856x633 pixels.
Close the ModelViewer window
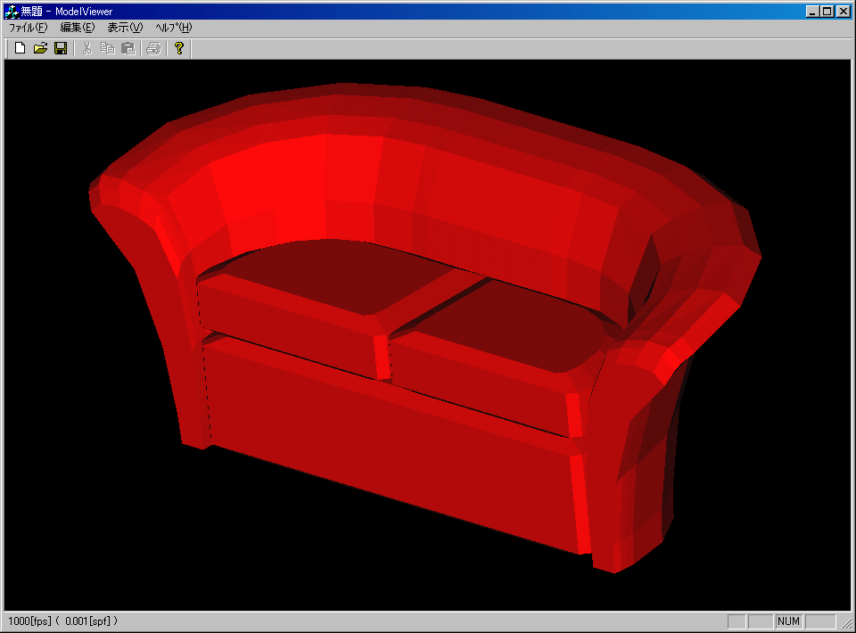point(844,12)
